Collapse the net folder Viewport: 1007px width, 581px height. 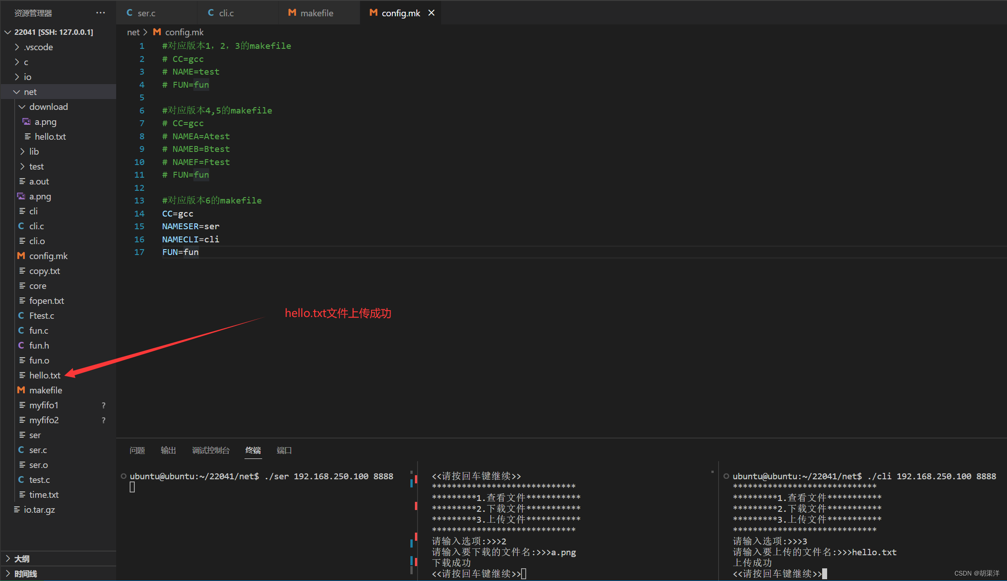click(x=17, y=92)
